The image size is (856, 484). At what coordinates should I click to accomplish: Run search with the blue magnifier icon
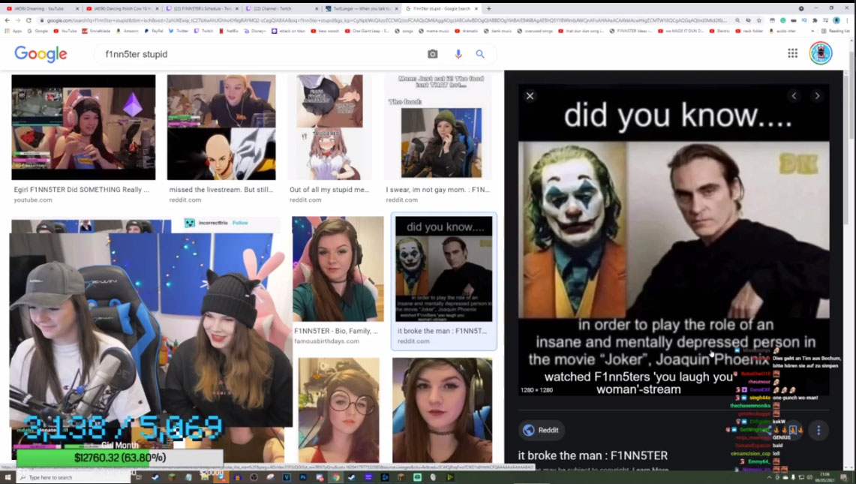(x=480, y=54)
